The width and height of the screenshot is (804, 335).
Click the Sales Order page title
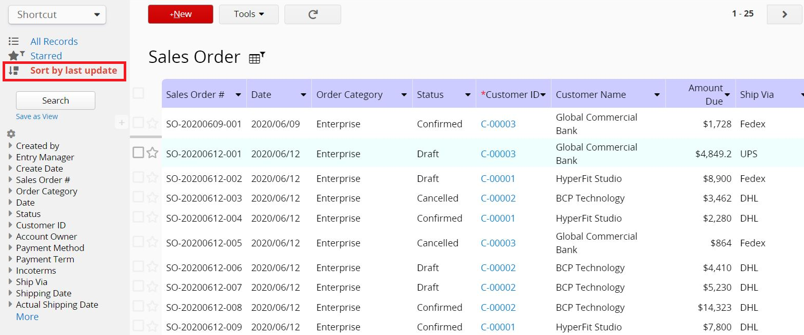coord(194,57)
